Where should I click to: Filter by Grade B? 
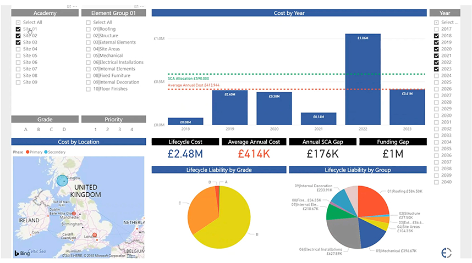pyautogui.click(x=39, y=130)
